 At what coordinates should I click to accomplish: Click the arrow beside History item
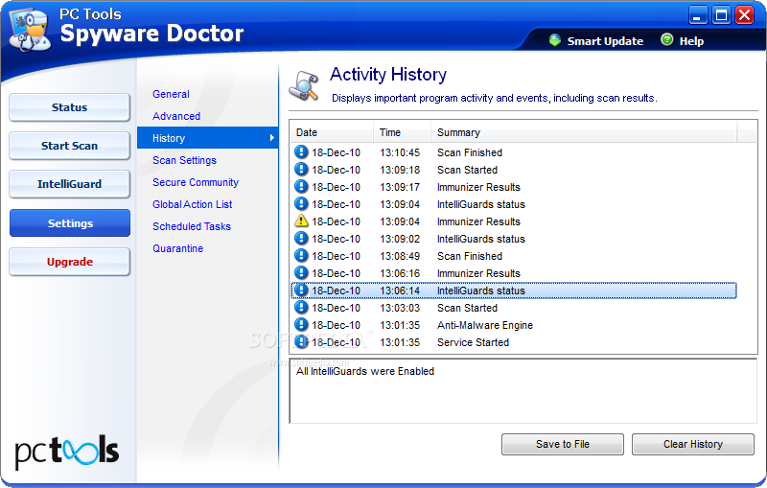pyautogui.click(x=272, y=138)
